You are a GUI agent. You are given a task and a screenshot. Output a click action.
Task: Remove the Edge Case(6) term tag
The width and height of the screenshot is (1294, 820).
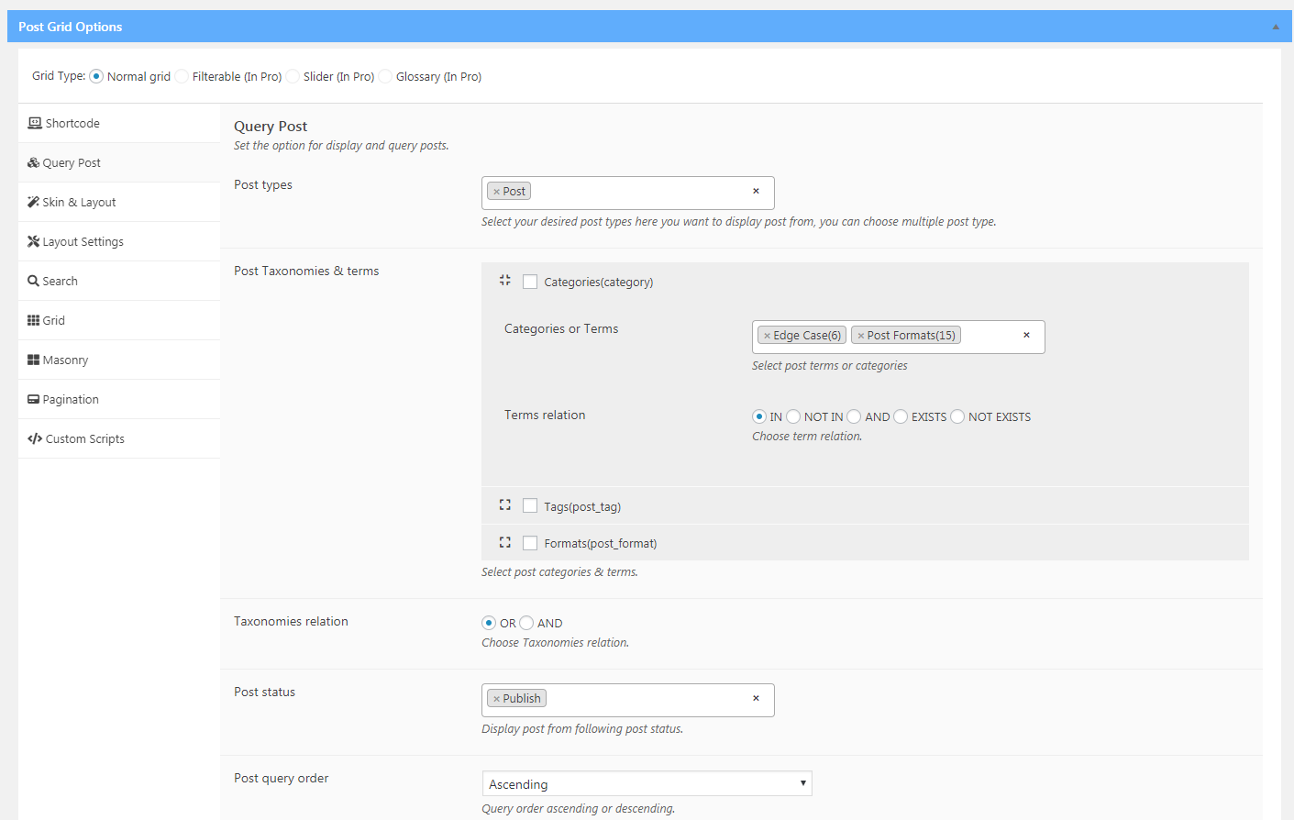pyautogui.click(x=767, y=336)
